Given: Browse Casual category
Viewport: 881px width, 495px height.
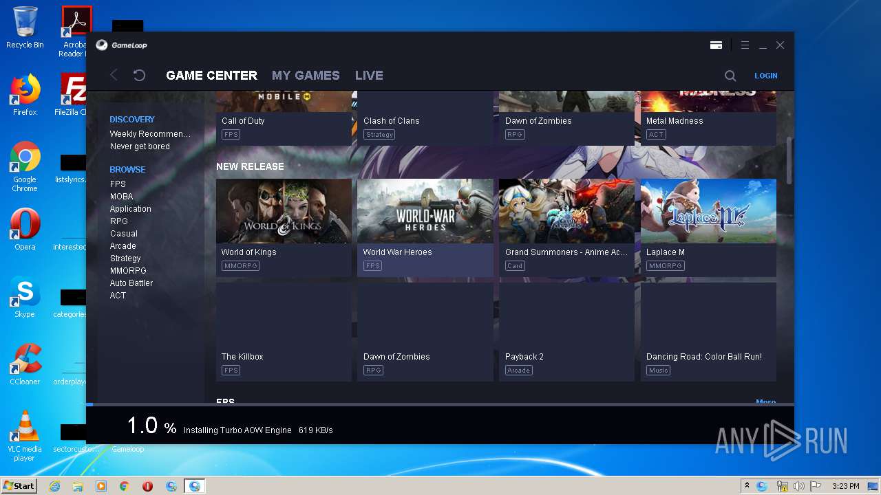Looking at the screenshot, I should (124, 234).
